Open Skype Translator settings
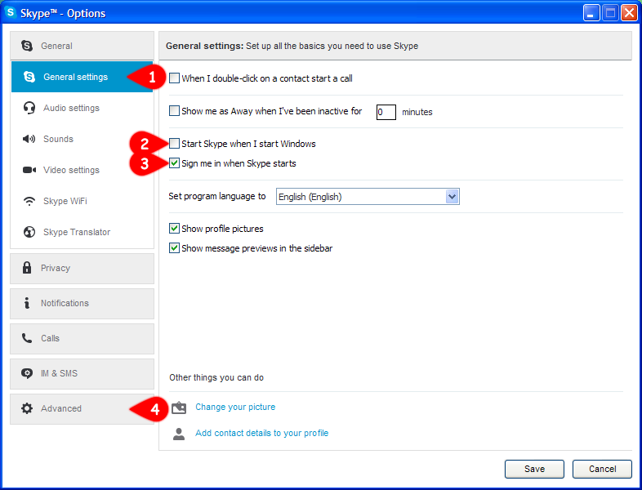Screen dimensions: 642x490 pyautogui.click(x=82, y=232)
